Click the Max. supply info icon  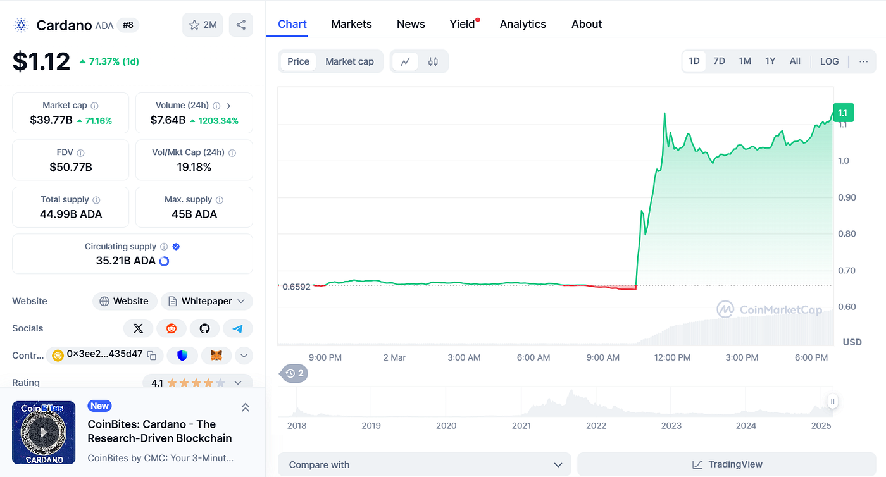(219, 199)
